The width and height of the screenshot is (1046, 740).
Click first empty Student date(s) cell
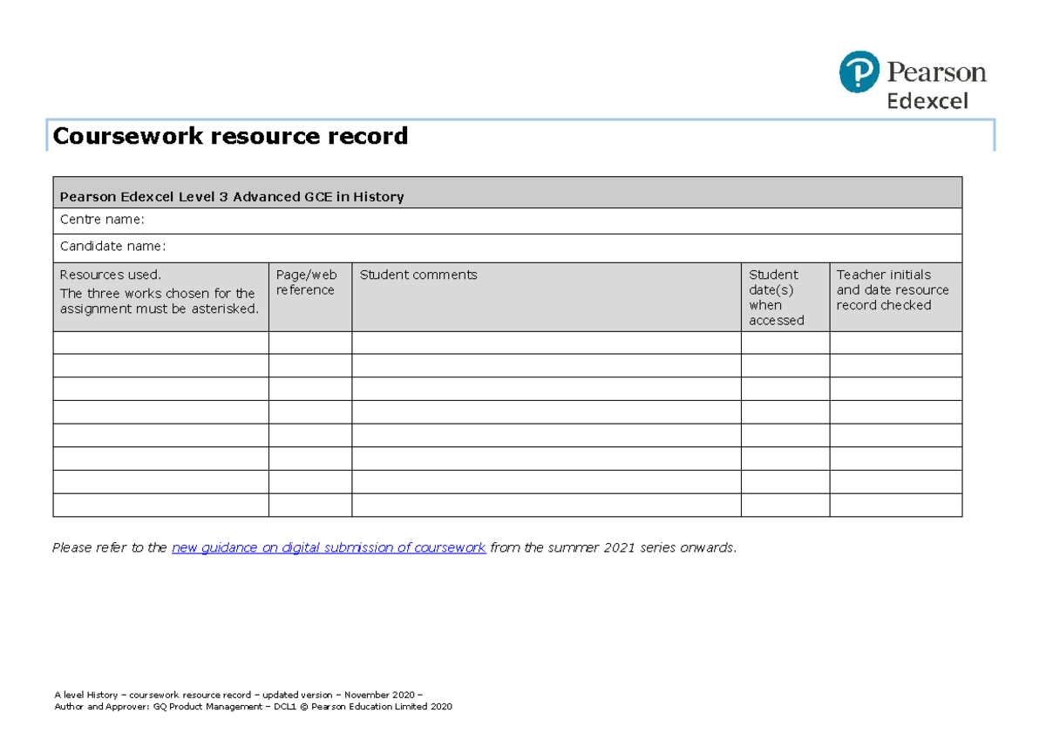[x=784, y=343]
